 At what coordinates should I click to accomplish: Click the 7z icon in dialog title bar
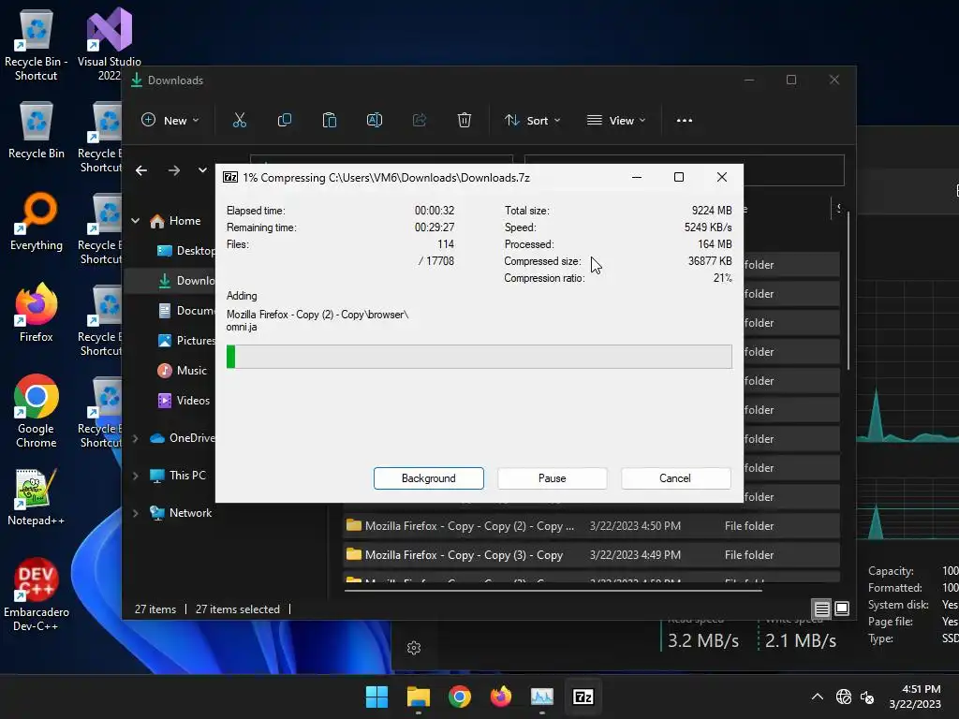[x=230, y=177]
